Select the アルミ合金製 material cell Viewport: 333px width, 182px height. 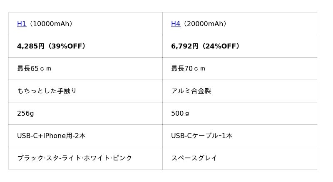[x=191, y=91]
